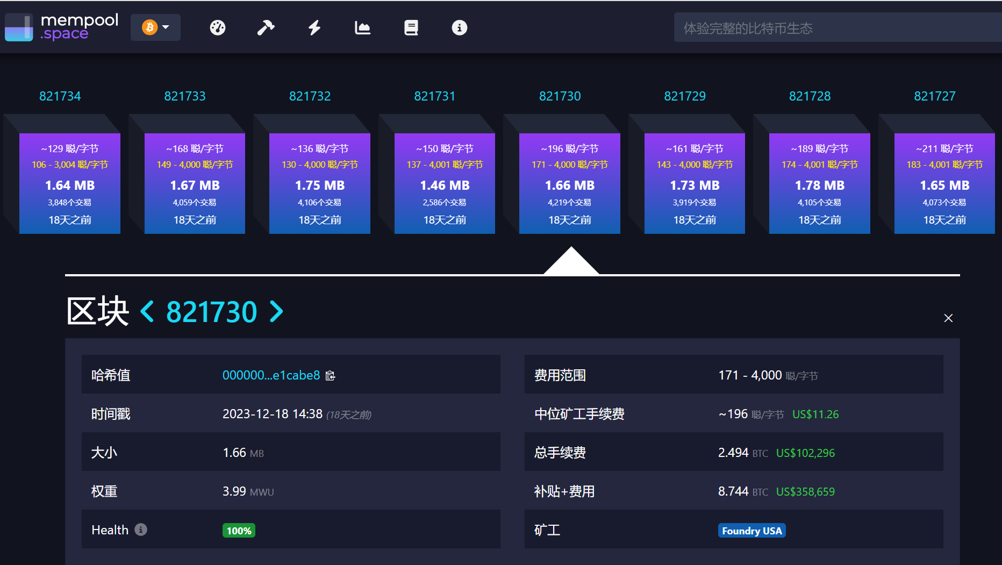The height and width of the screenshot is (565, 1002).
Task: Click subsidy plus fees 8.744 BTC
Action: pyautogui.click(x=743, y=491)
